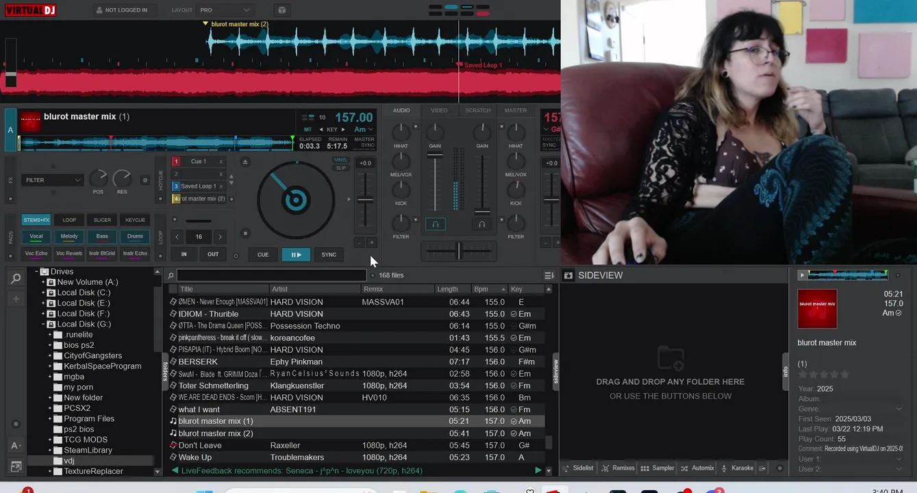
Task: Set loop IN point
Action: tap(184, 254)
